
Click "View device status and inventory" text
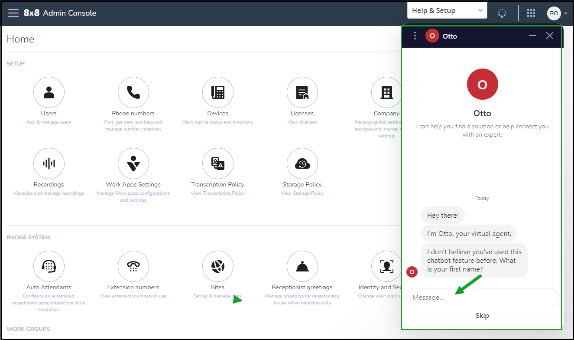218,122
